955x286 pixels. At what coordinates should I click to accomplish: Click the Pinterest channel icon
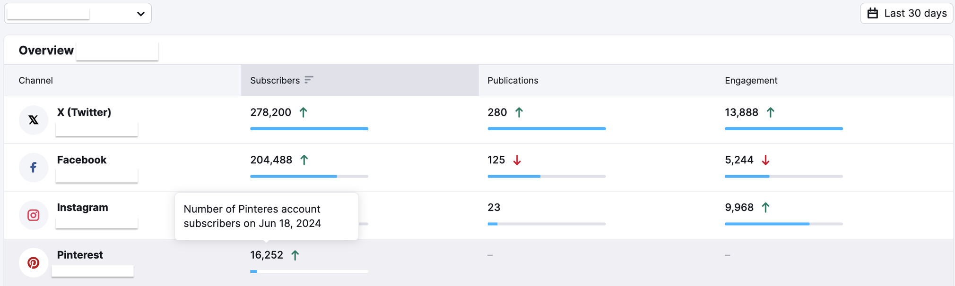33,262
